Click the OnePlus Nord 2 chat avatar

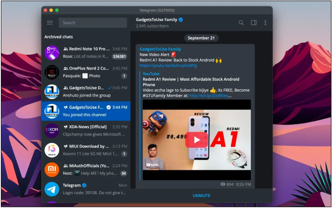coord(52,72)
